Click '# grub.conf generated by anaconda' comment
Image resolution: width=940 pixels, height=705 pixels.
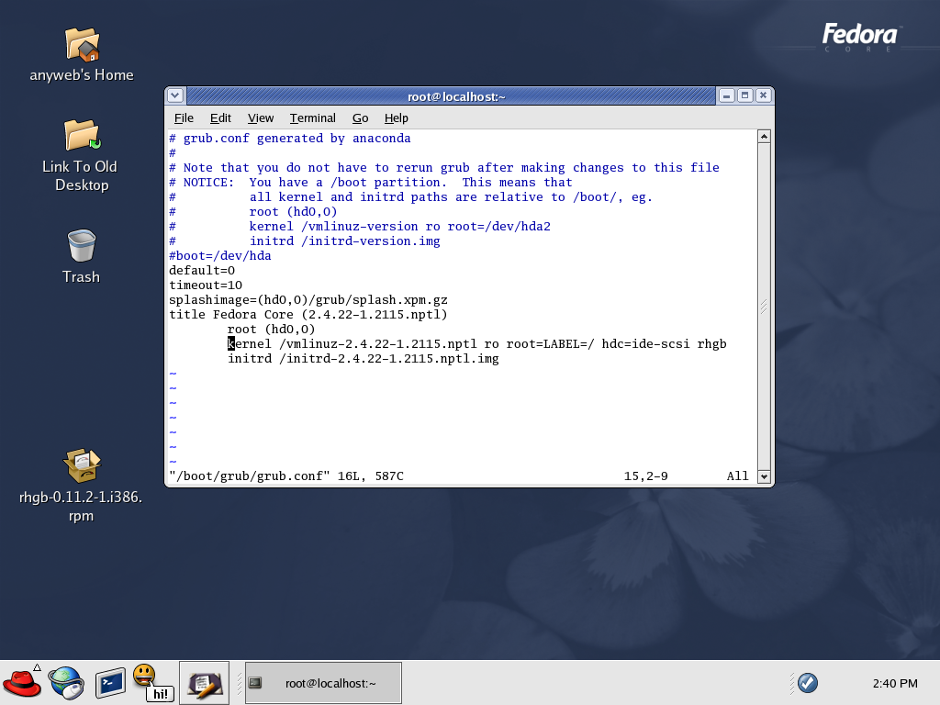290,139
